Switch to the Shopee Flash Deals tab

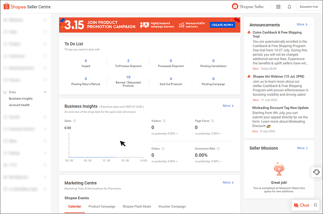click(x=137, y=206)
